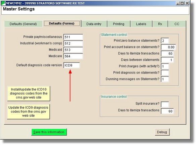
Task: Click the NEWCMM2 title bar text
Action: (45, 3)
